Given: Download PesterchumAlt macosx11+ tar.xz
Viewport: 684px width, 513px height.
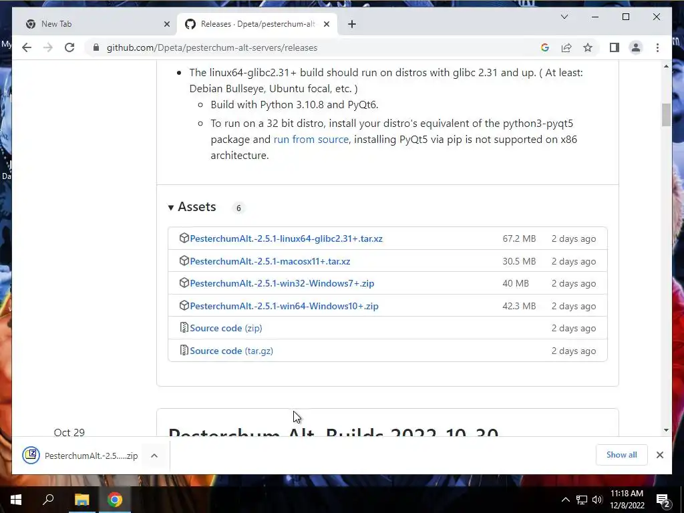Looking at the screenshot, I should coord(270,261).
